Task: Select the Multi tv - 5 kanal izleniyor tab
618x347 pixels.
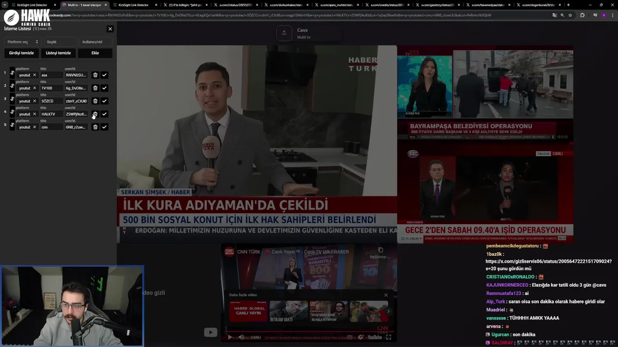Action: (84, 5)
